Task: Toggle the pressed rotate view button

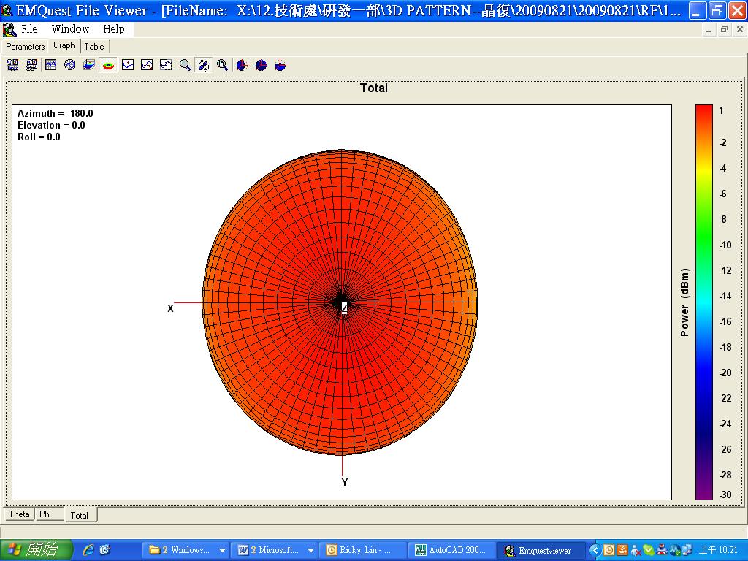Action: [x=204, y=65]
